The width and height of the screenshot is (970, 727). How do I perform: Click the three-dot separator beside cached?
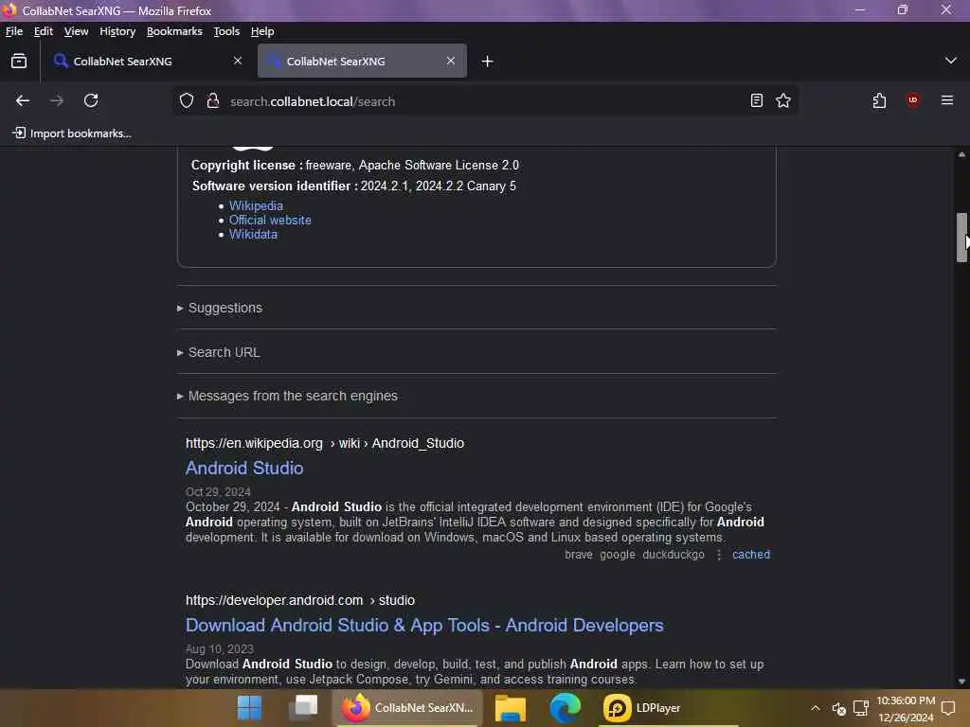[x=719, y=555]
